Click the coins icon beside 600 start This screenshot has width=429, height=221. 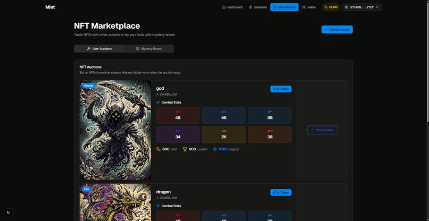pos(158,149)
